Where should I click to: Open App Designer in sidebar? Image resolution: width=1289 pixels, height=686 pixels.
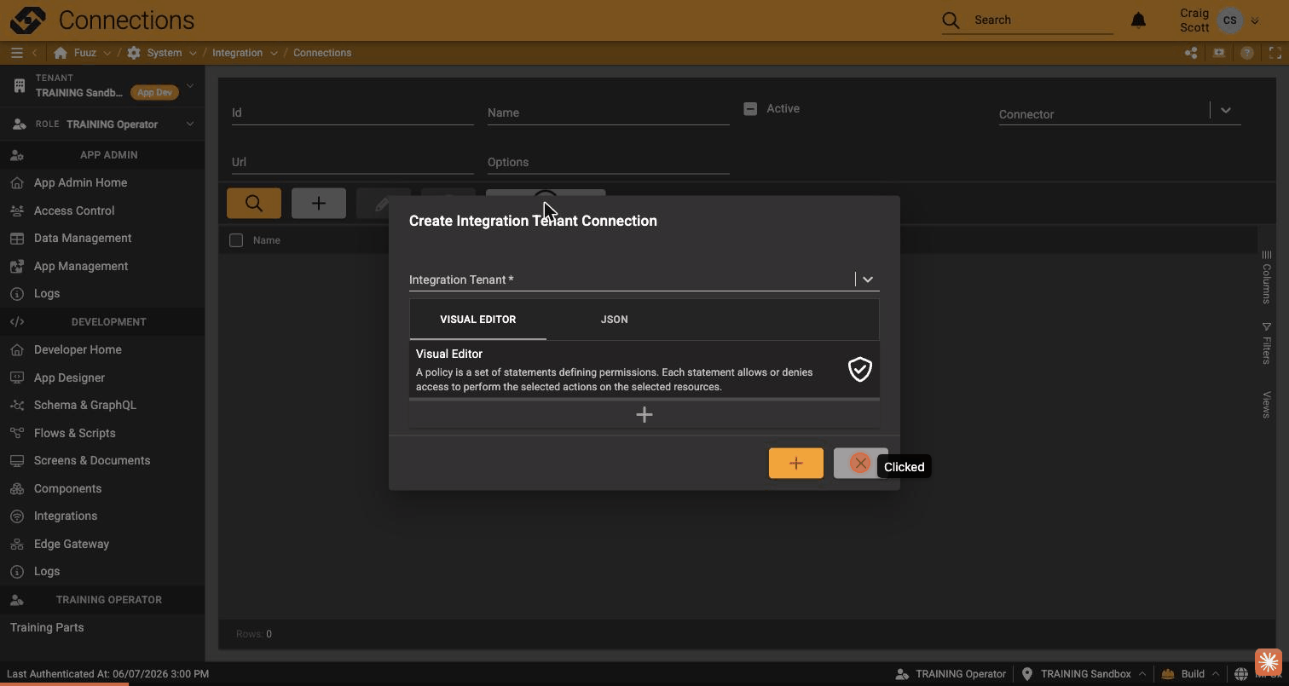(69, 378)
